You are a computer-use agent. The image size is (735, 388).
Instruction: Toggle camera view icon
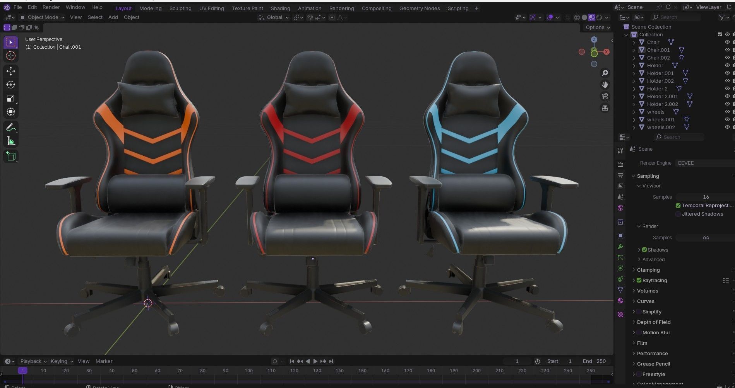[x=605, y=96]
